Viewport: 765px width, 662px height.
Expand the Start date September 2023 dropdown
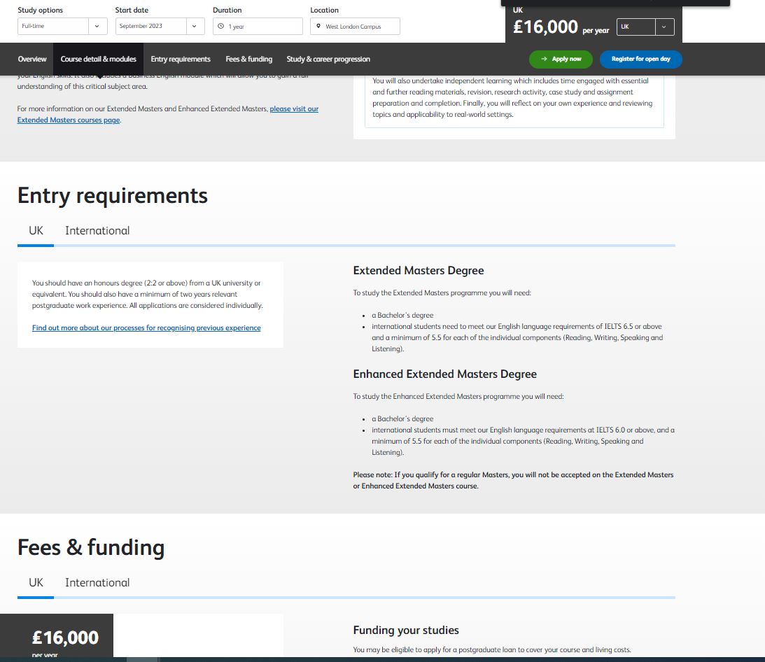click(160, 27)
